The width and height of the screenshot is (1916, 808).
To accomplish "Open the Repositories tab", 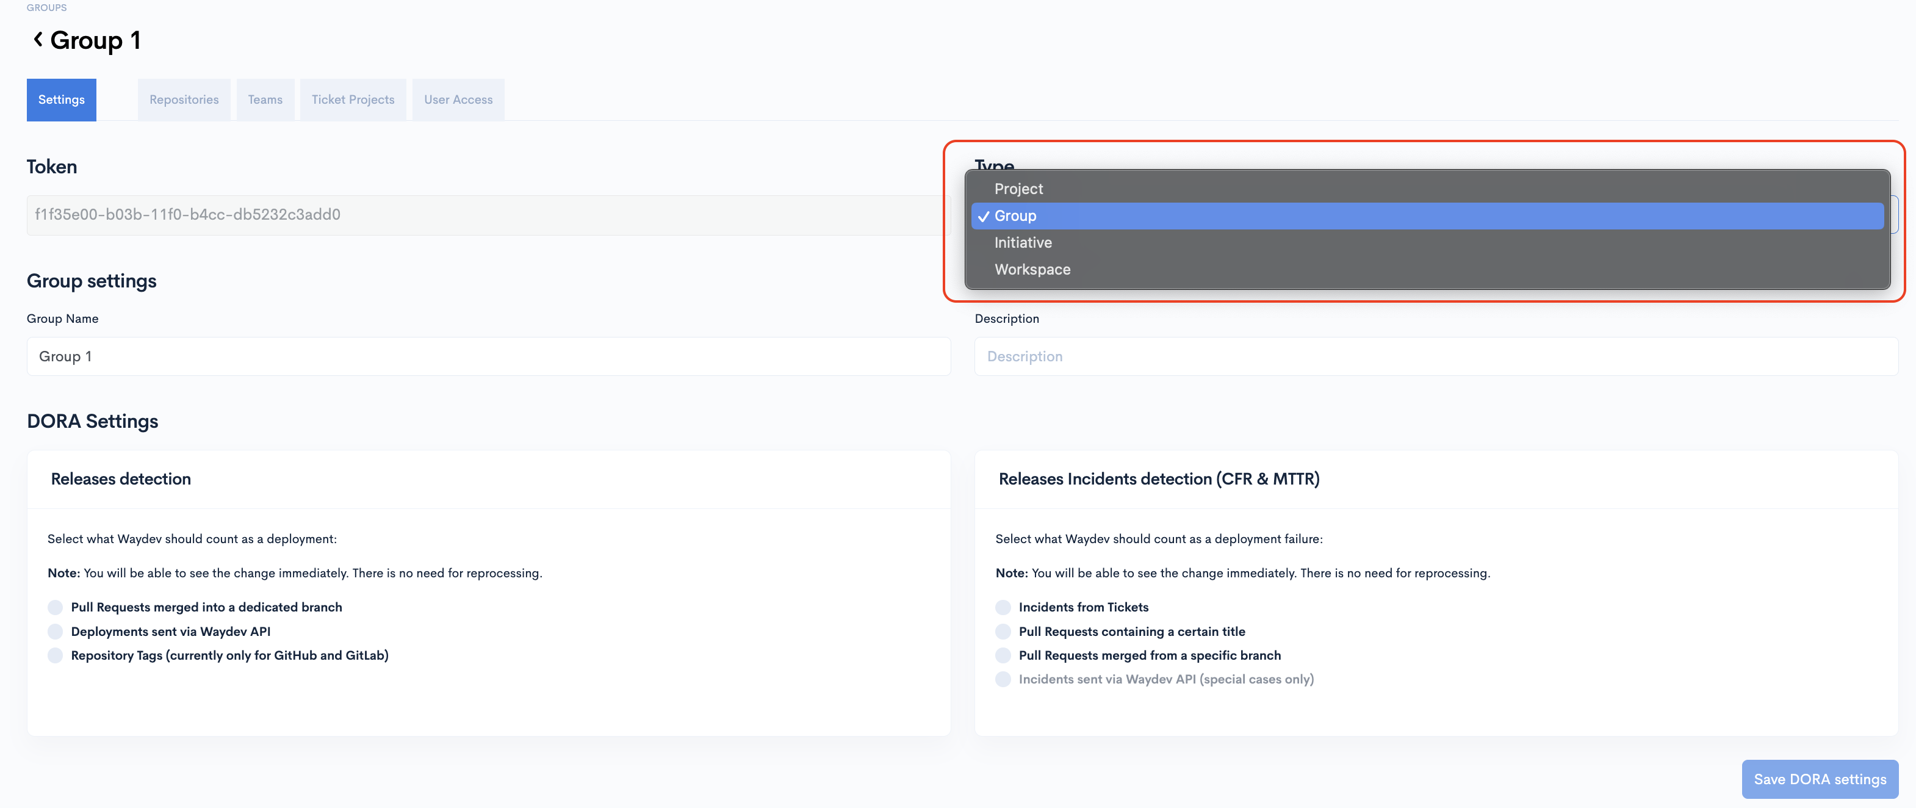I will pos(184,99).
